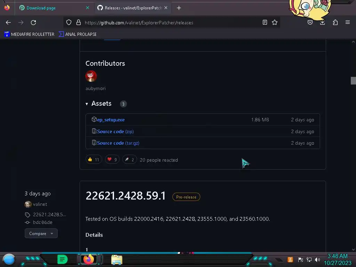Open tracking protection shield icon
356x267 pixels.
pyautogui.click(x=69, y=22)
